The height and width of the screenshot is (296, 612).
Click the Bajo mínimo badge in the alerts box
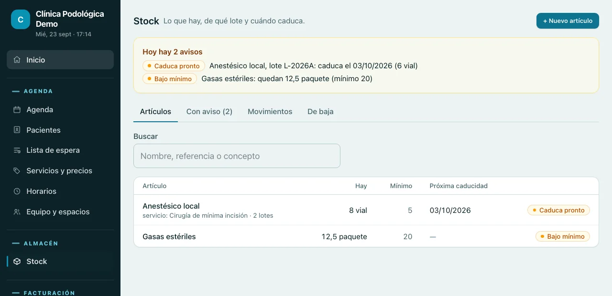(x=170, y=79)
